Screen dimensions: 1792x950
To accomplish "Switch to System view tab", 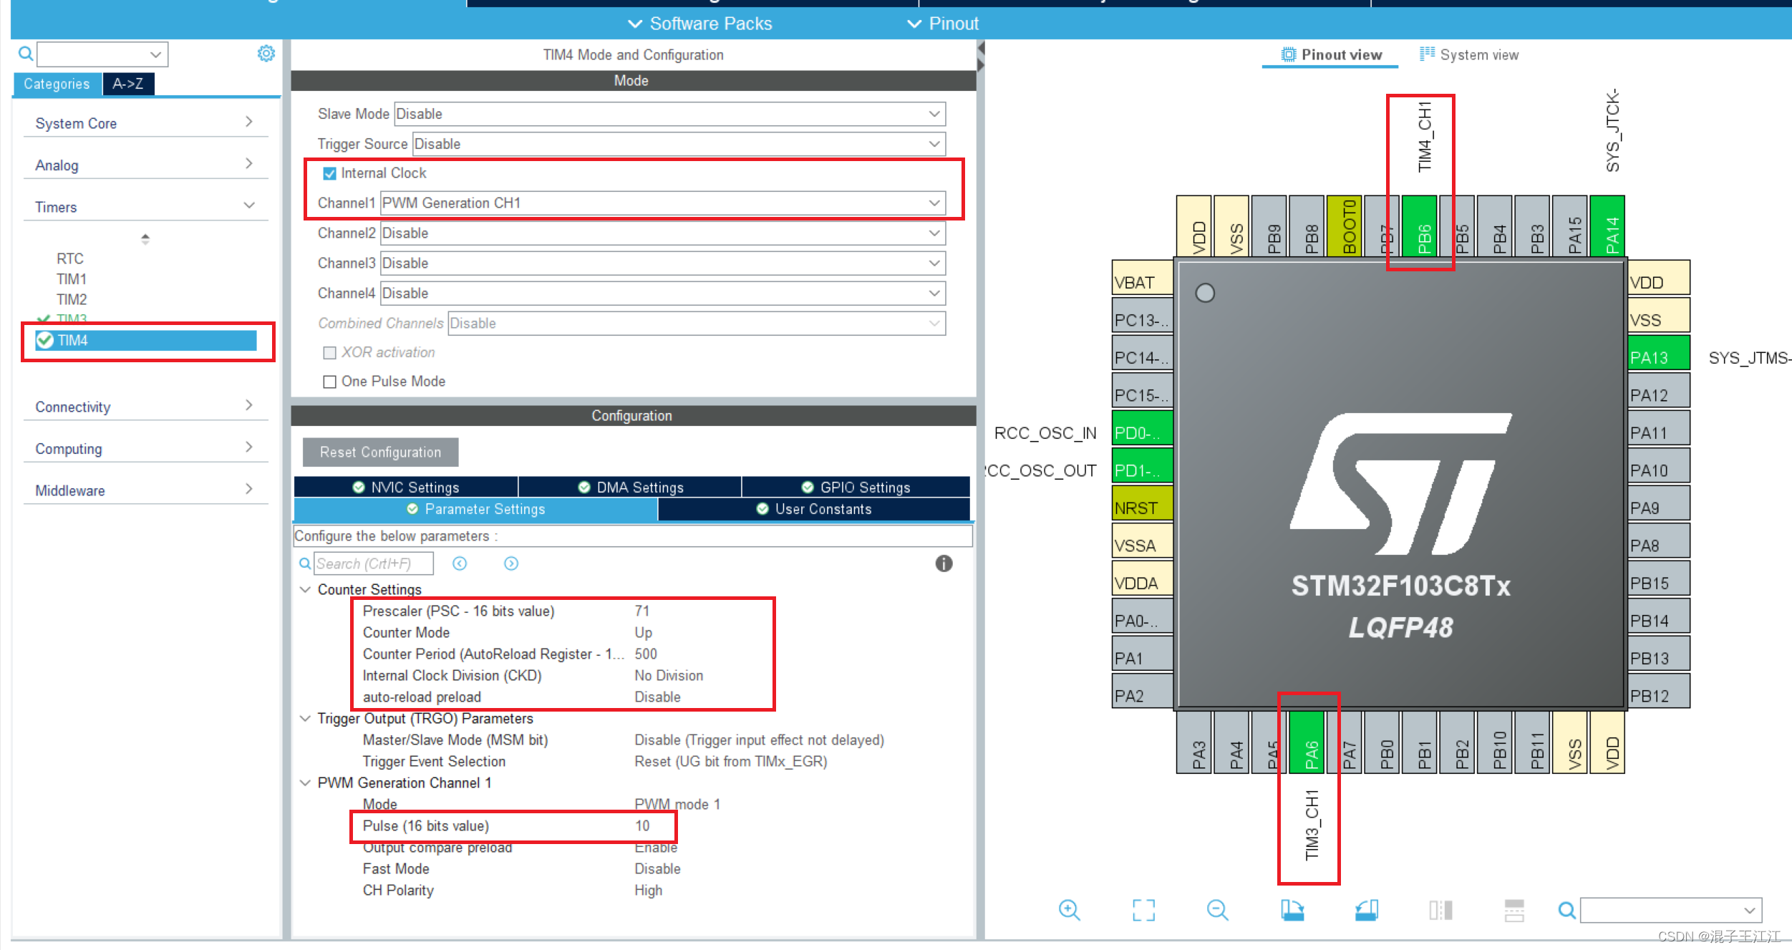I will [1469, 55].
